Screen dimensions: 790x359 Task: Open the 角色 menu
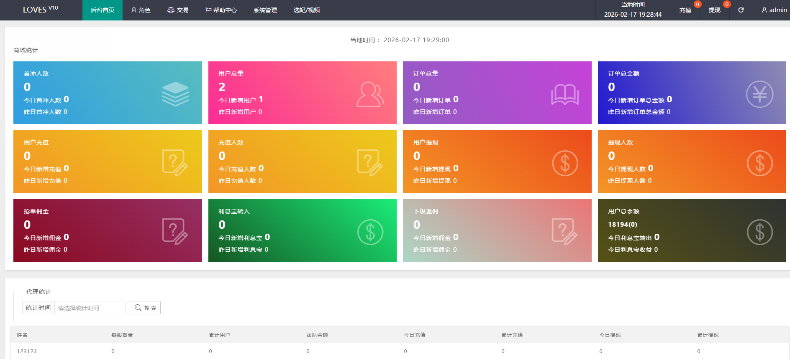click(141, 10)
